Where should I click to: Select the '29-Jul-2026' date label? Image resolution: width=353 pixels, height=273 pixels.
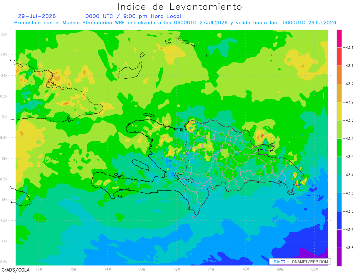(x=37, y=16)
